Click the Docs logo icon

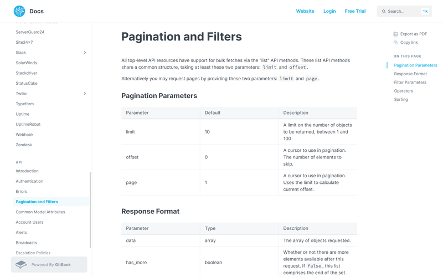point(19,11)
